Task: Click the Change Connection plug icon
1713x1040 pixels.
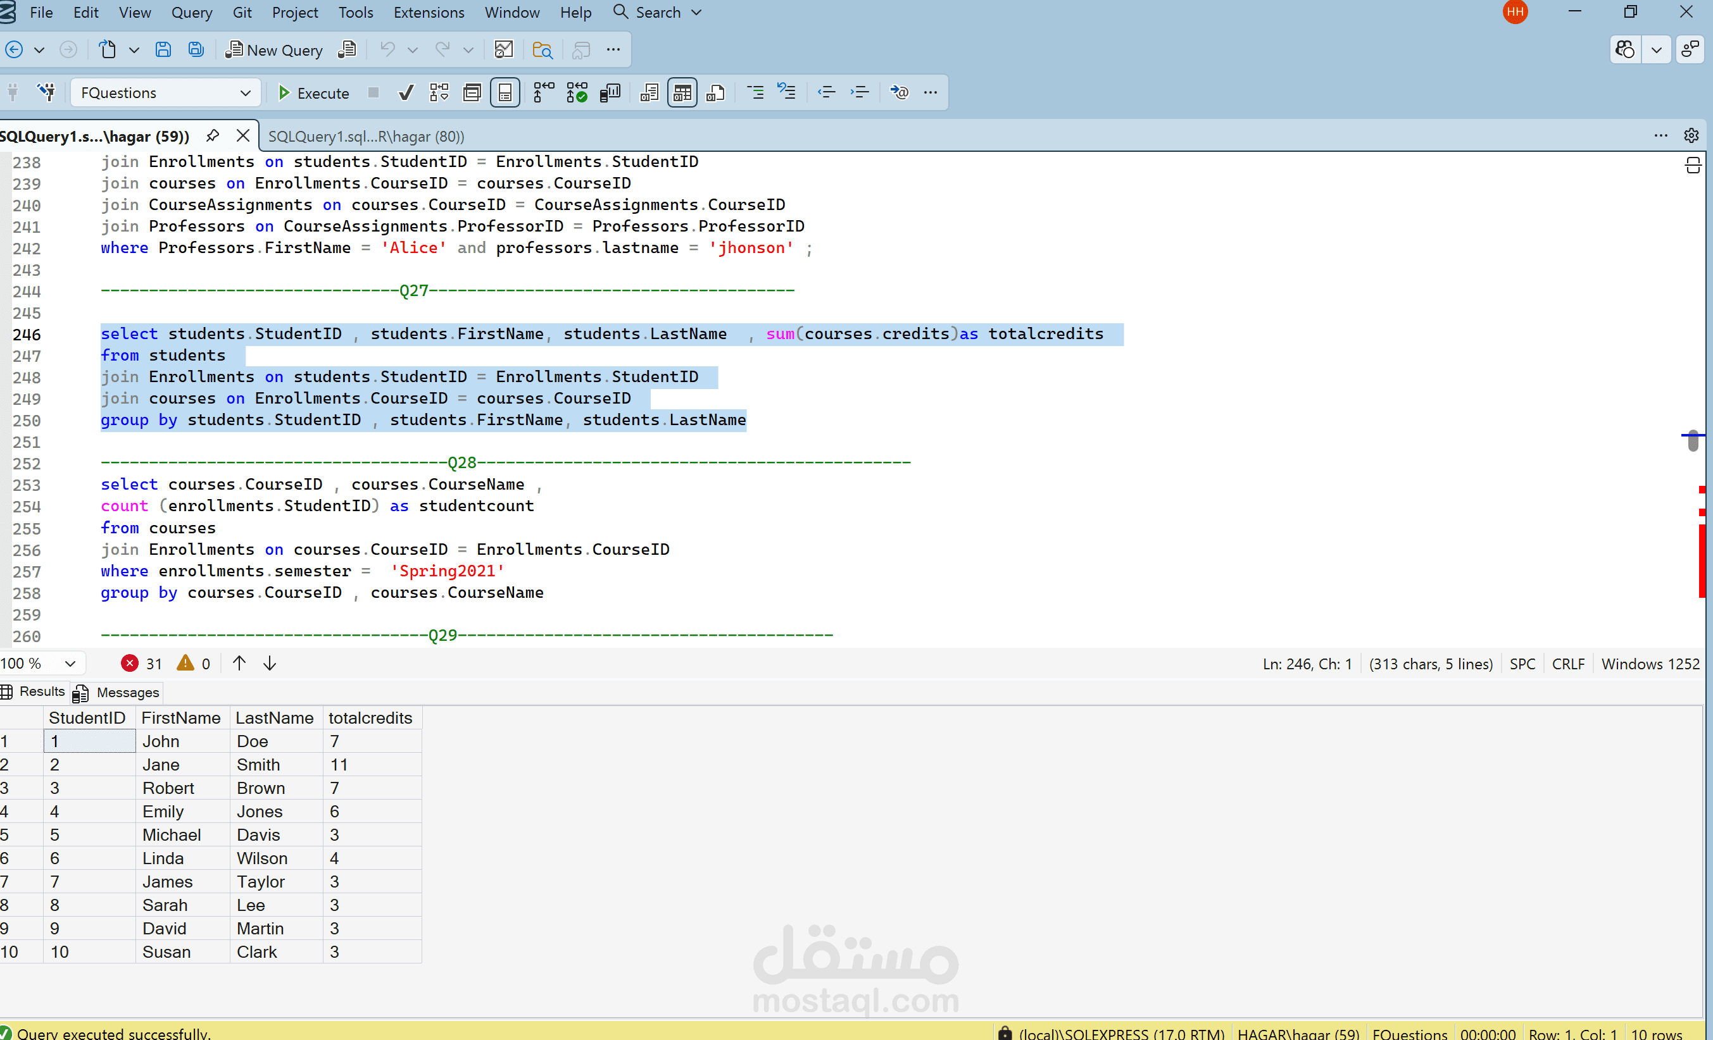Action: [x=47, y=92]
